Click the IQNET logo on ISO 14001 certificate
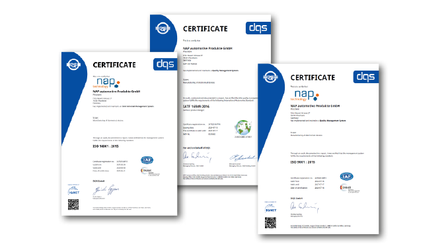This screenshot has height=250, width=446. 73,191
